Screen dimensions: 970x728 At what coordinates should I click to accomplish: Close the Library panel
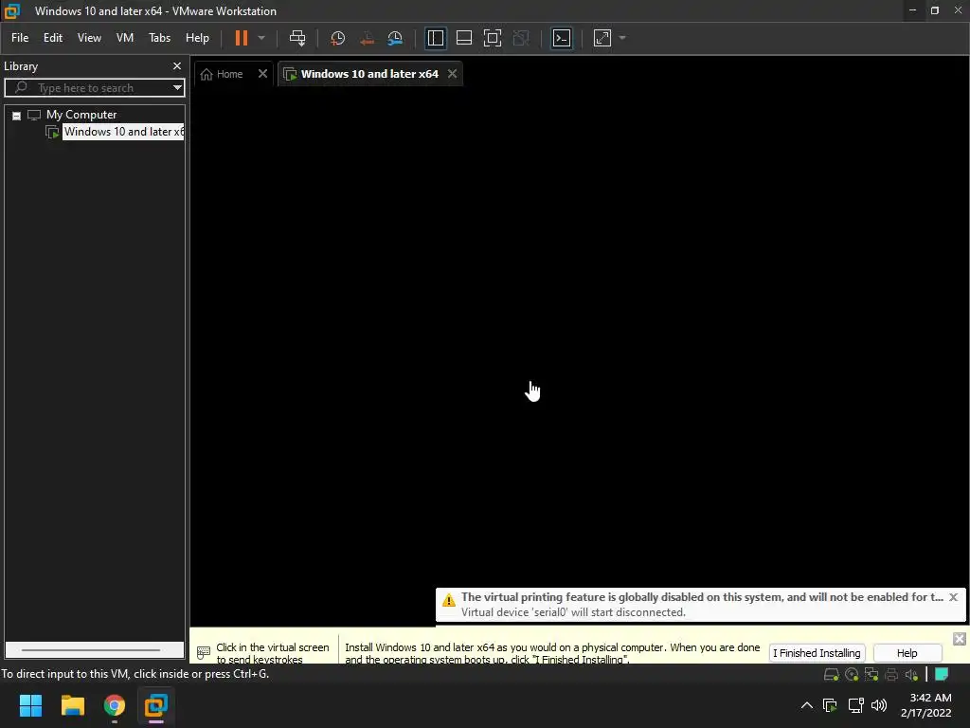[x=177, y=65]
